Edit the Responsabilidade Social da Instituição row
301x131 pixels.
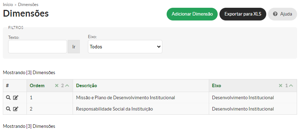pos(16,109)
